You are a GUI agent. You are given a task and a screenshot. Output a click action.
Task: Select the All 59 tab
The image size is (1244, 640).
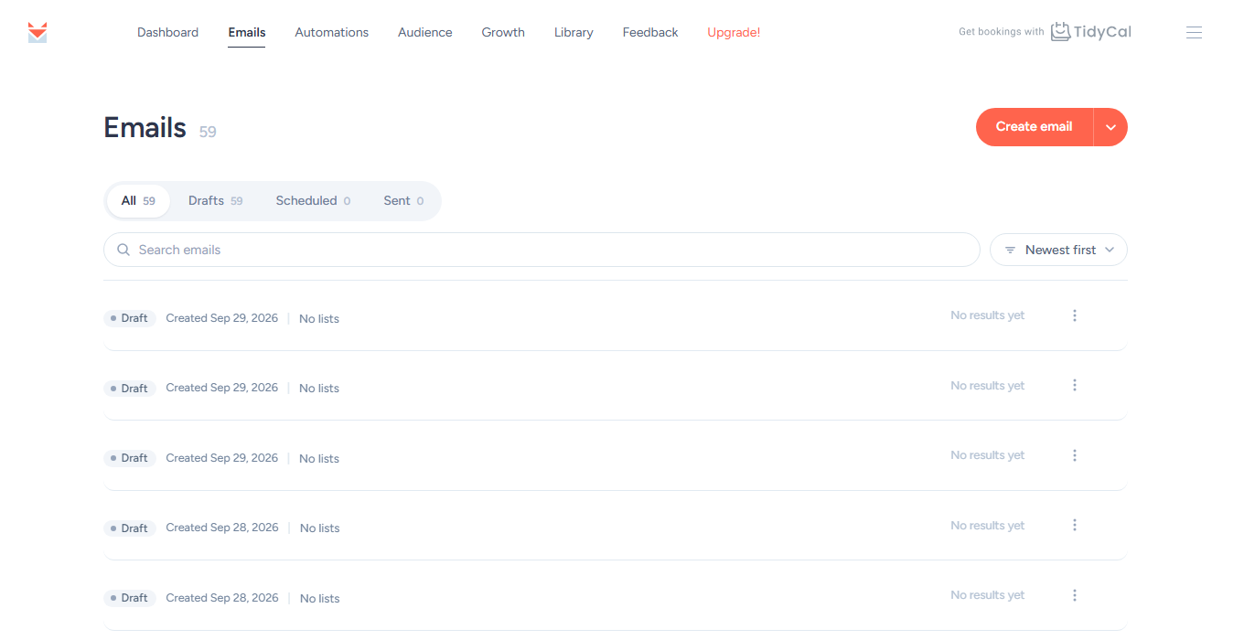138,201
